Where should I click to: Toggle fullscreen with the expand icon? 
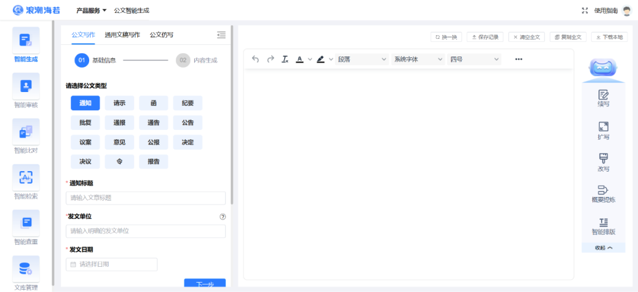(x=585, y=11)
